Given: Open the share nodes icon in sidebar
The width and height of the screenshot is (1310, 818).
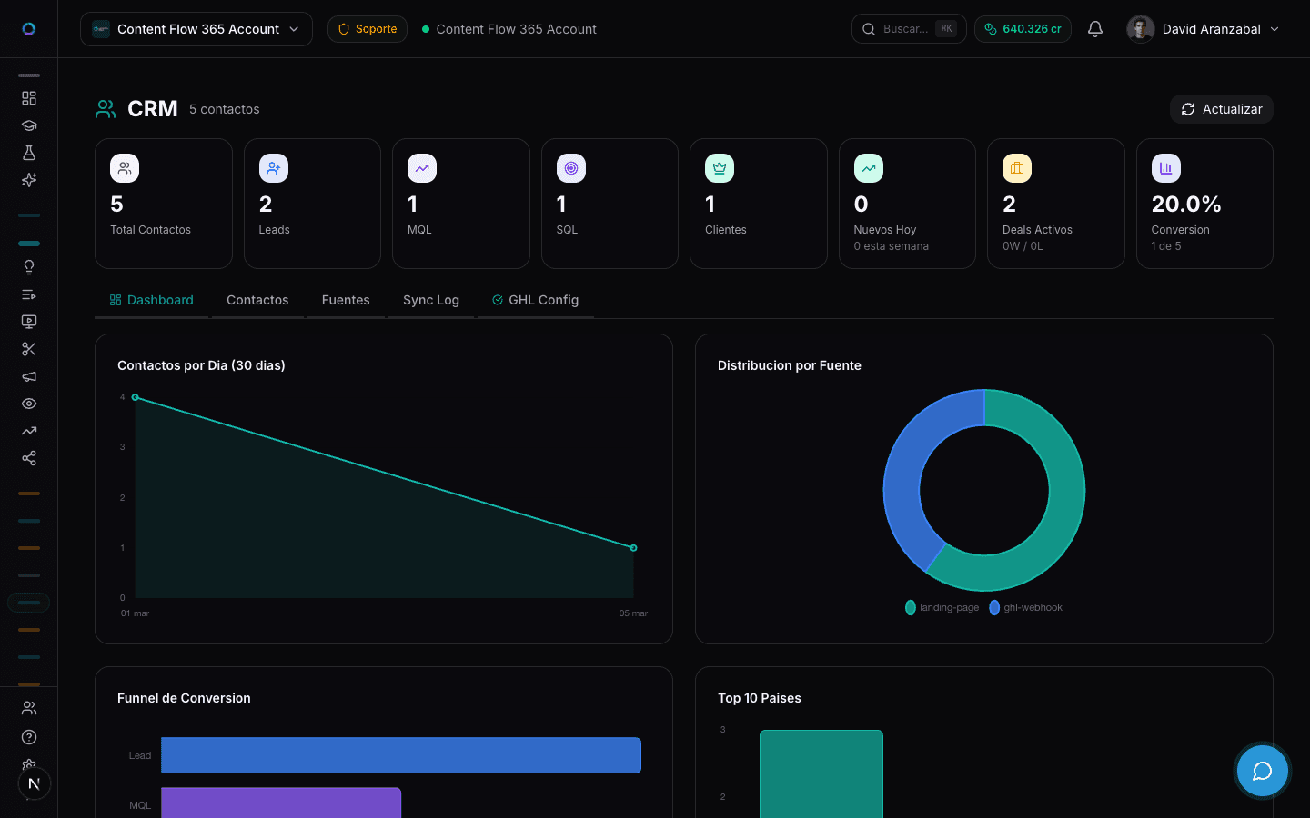Looking at the screenshot, I should [29, 458].
